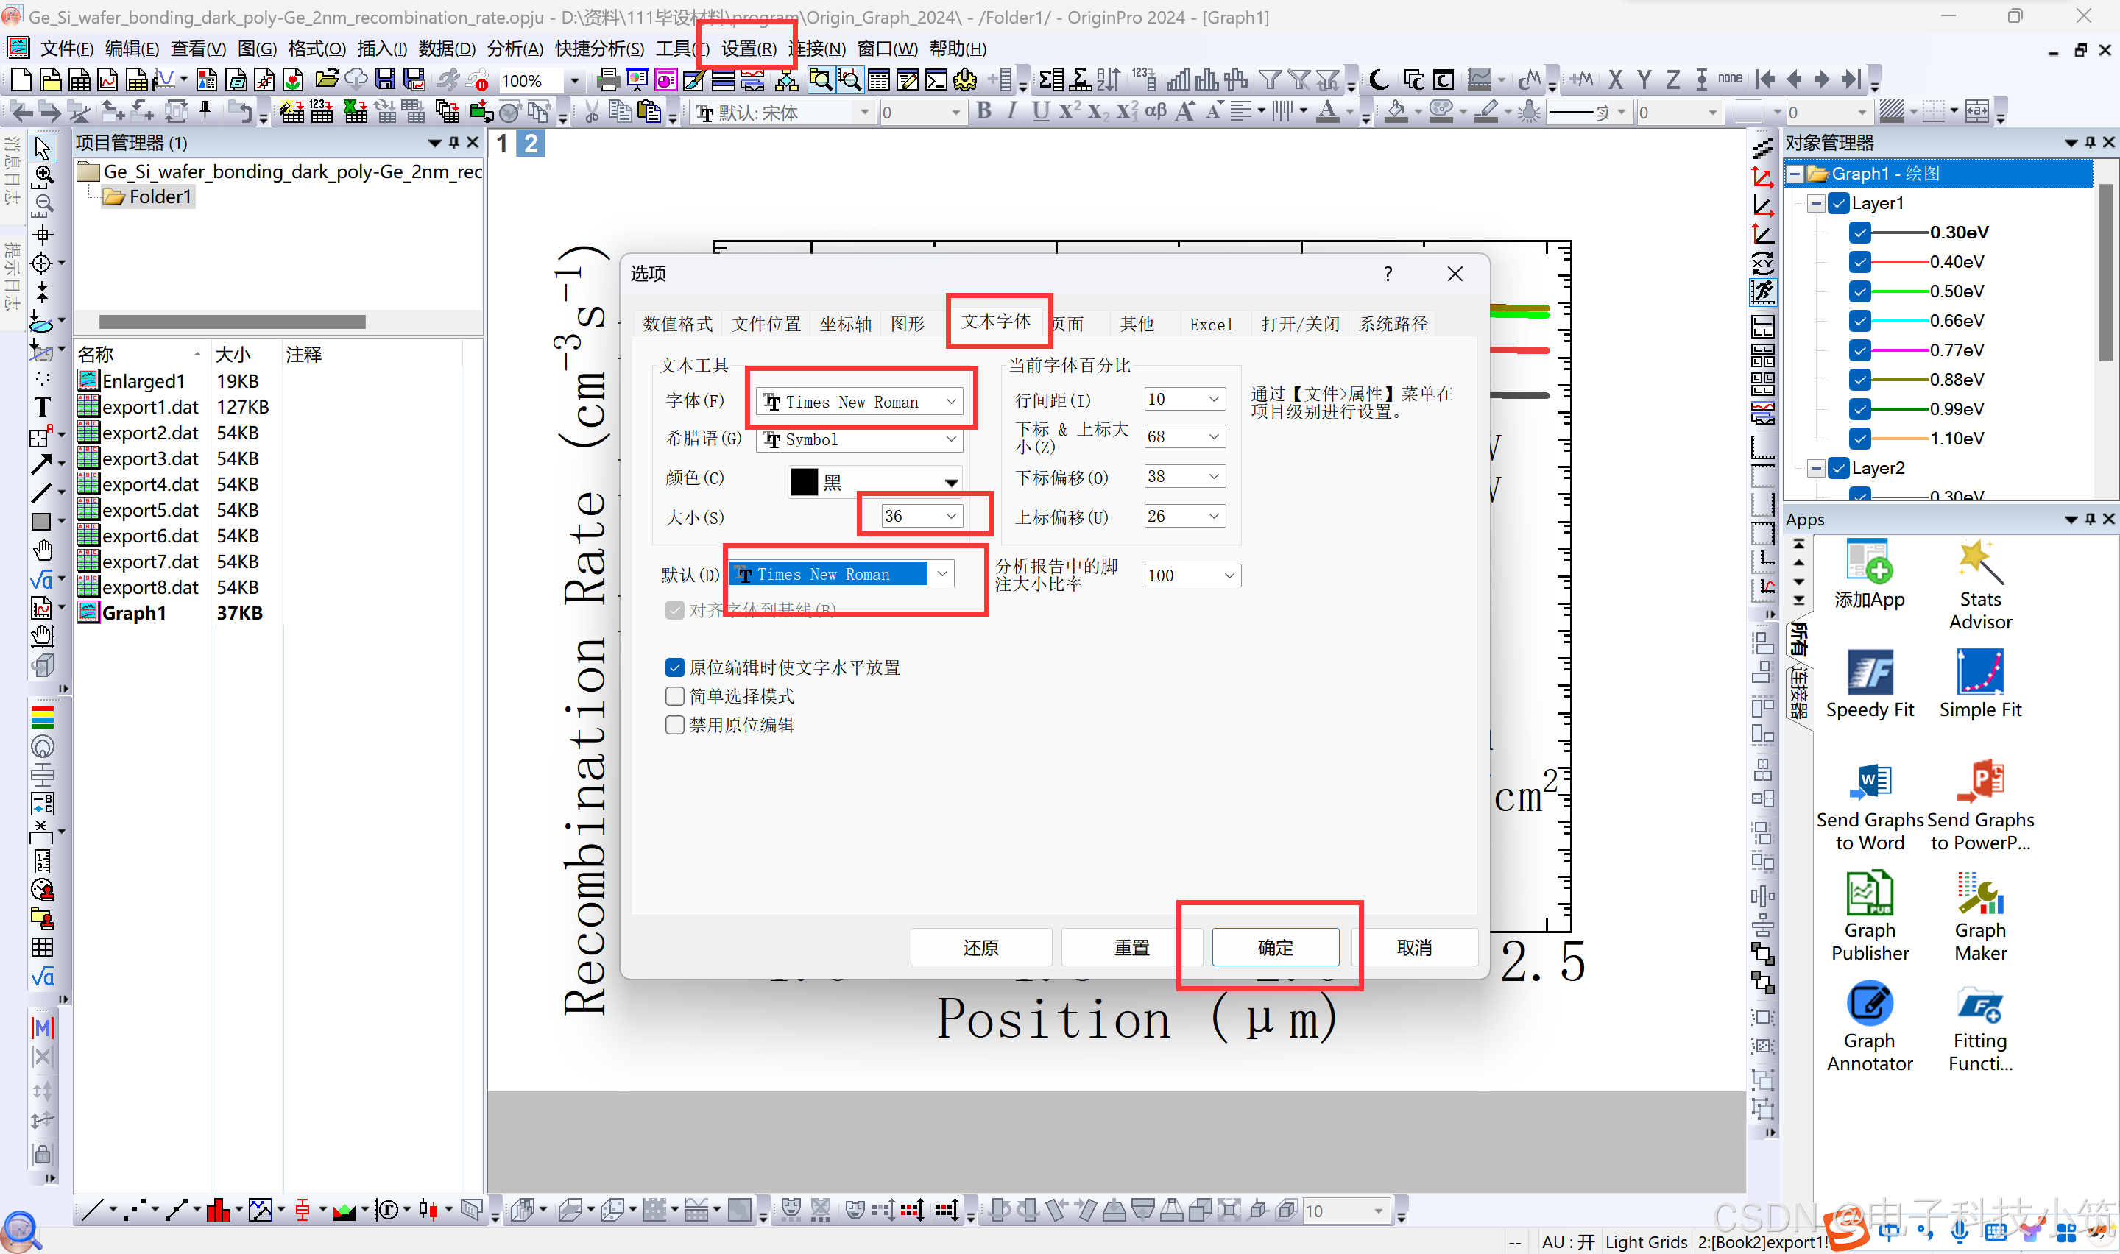Switch to the 坐标轴 tab
Image resolution: width=2120 pixels, height=1254 pixels.
coord(845,324)
